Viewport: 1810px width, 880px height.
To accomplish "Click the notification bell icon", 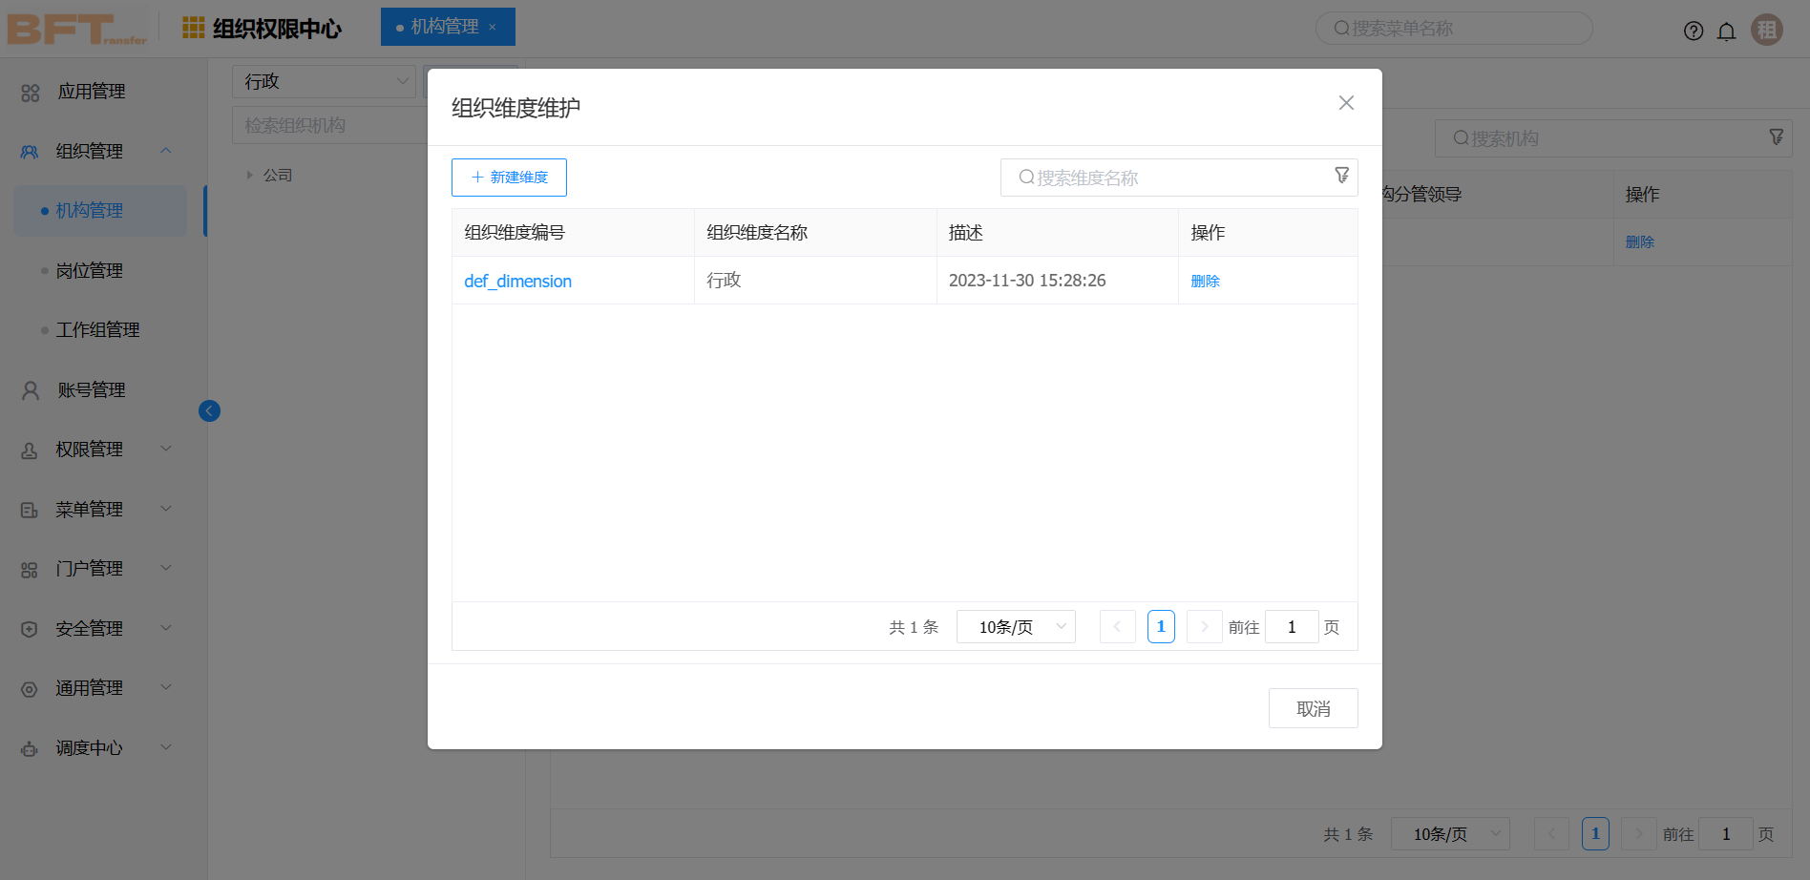I will coord(1727,31).
